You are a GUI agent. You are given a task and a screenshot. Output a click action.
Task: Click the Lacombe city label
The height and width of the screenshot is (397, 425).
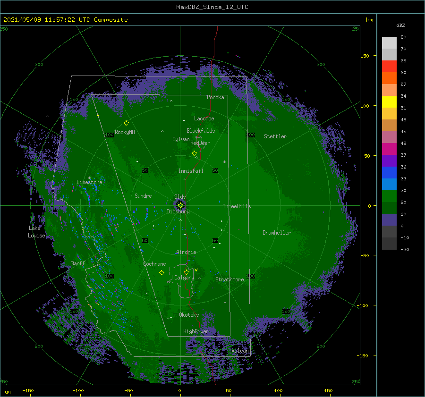coord(204,118)
